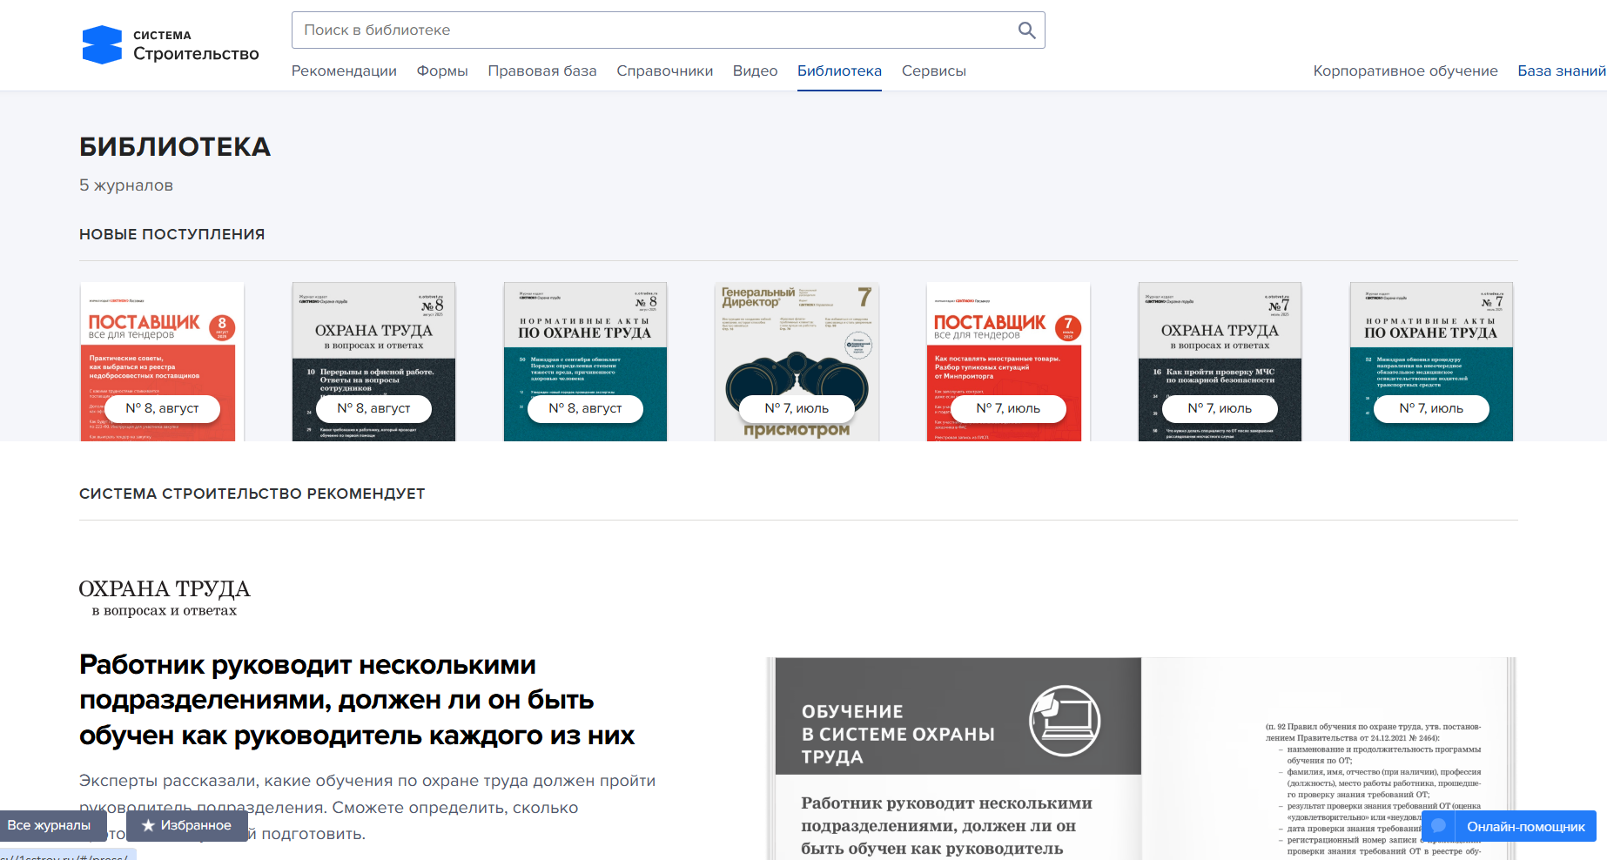The width and height of the screenshot is (1607, 860).
Task: Open Поставщик № 7 июль magazine cover
Action: (1008, 361)
